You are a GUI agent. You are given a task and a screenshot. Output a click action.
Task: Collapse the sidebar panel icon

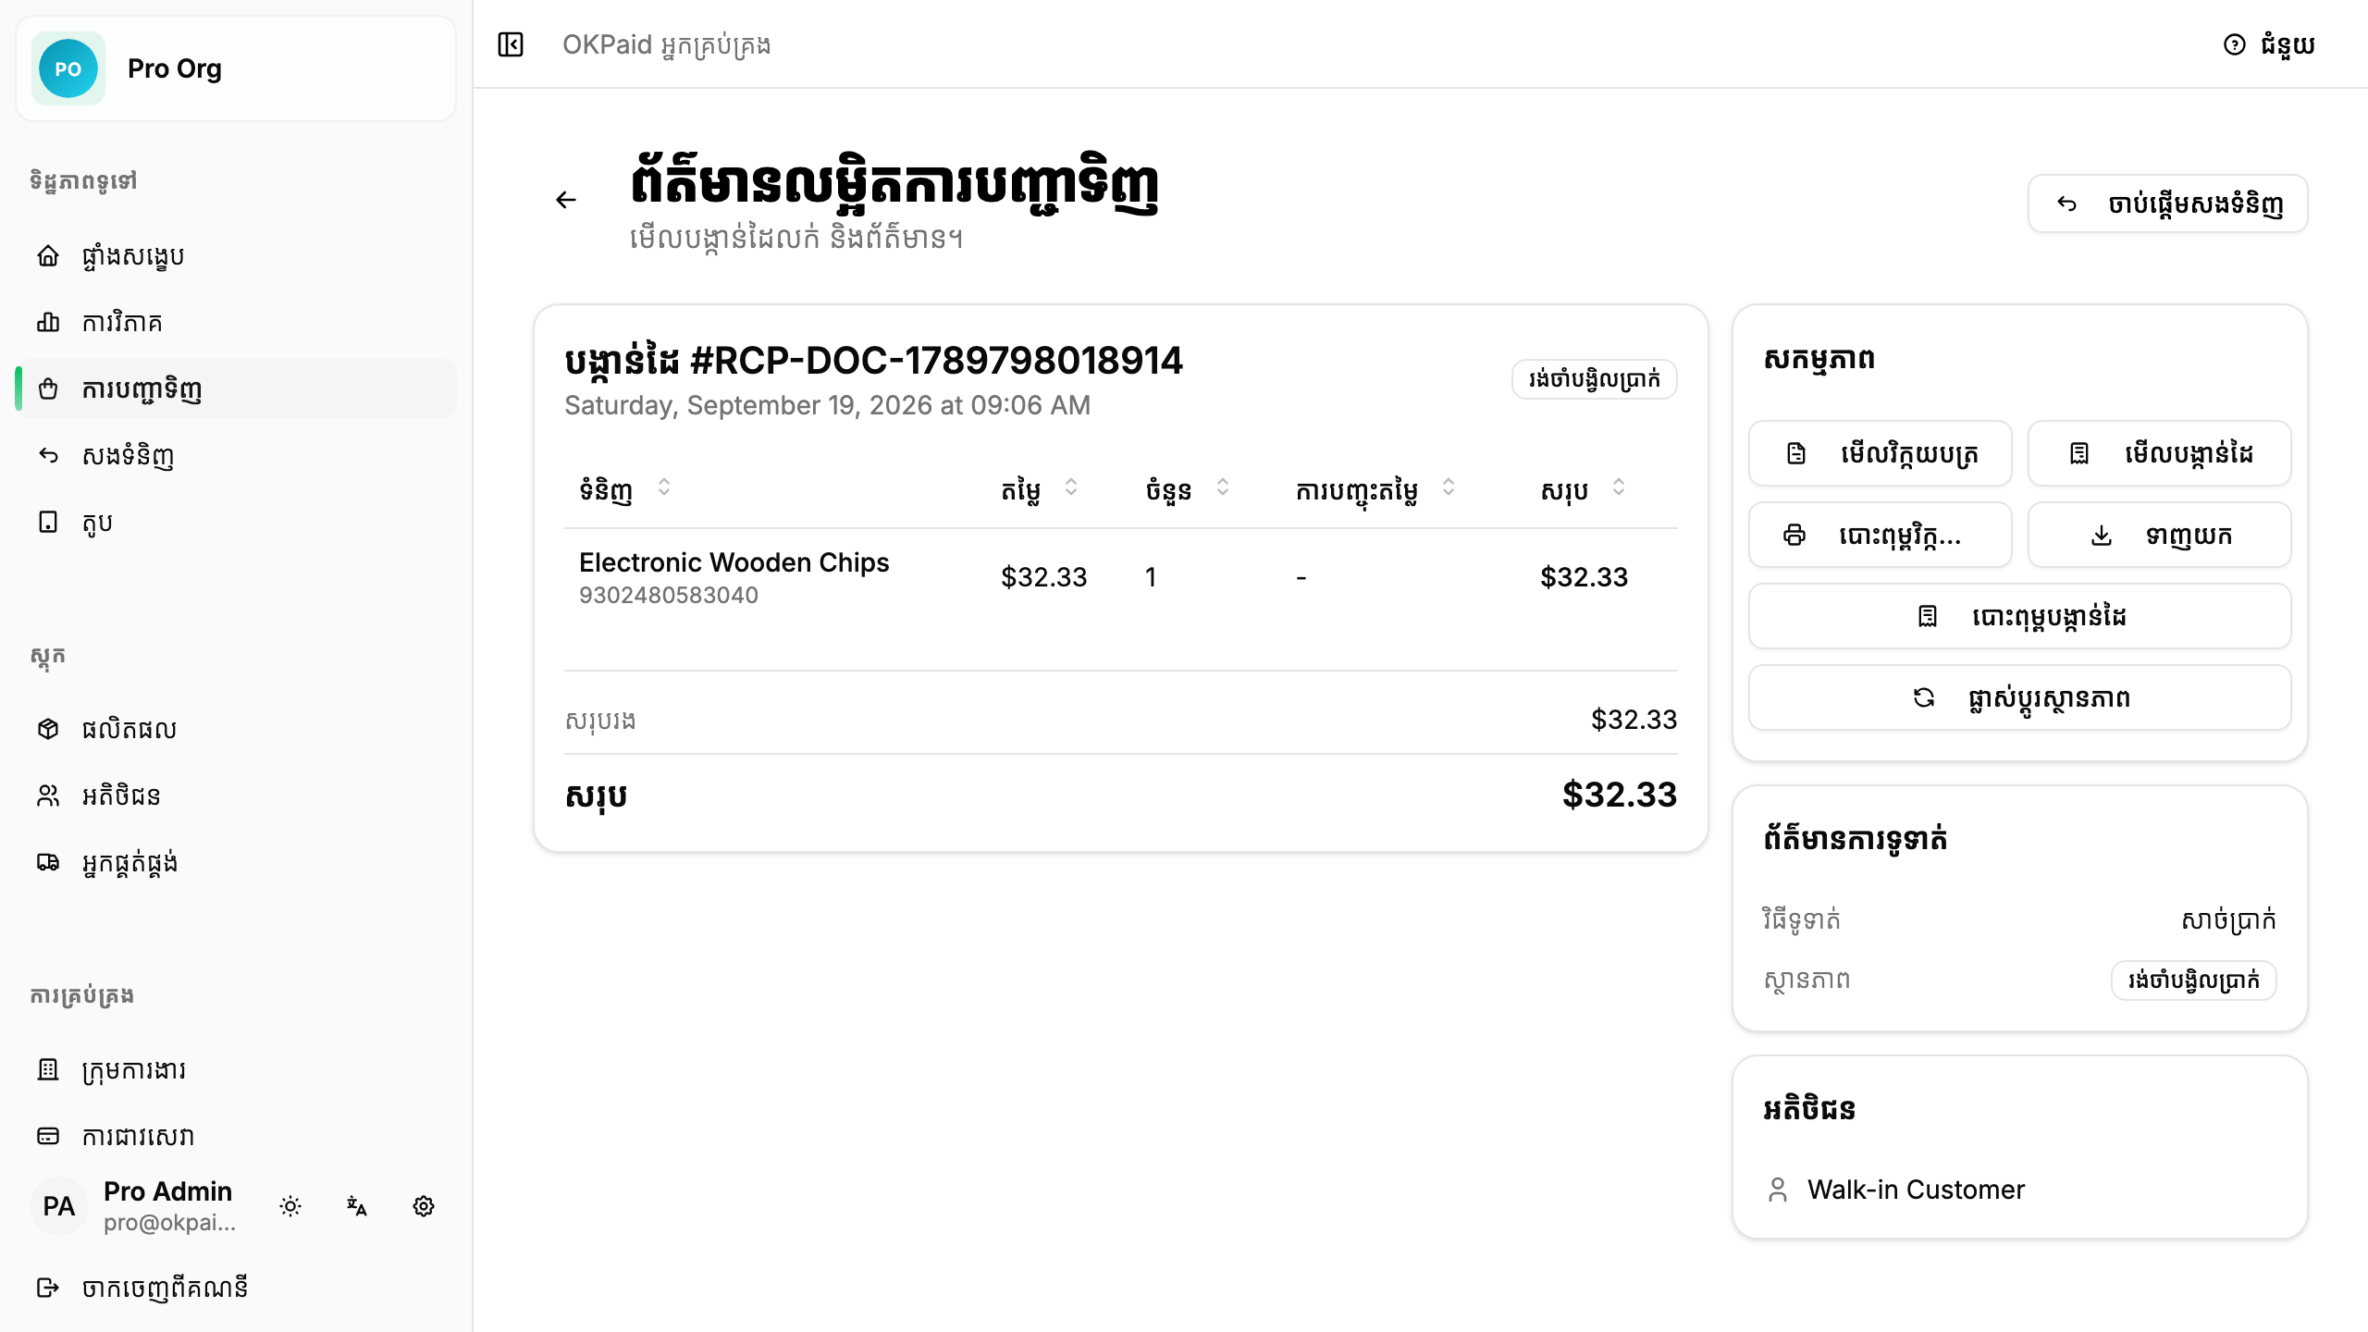(511, 44)
